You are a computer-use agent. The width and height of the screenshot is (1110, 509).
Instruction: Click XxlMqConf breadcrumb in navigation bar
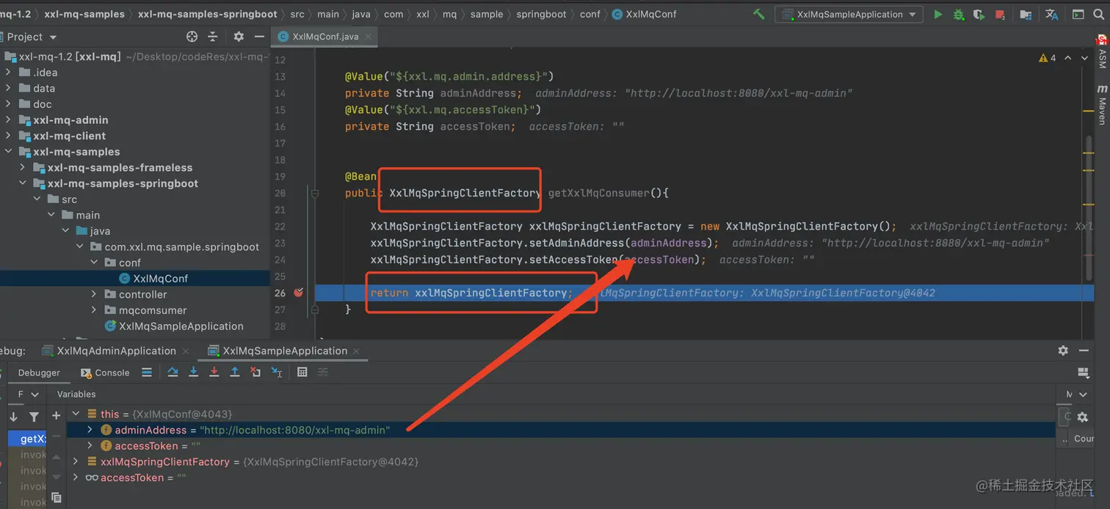point(644,14)
